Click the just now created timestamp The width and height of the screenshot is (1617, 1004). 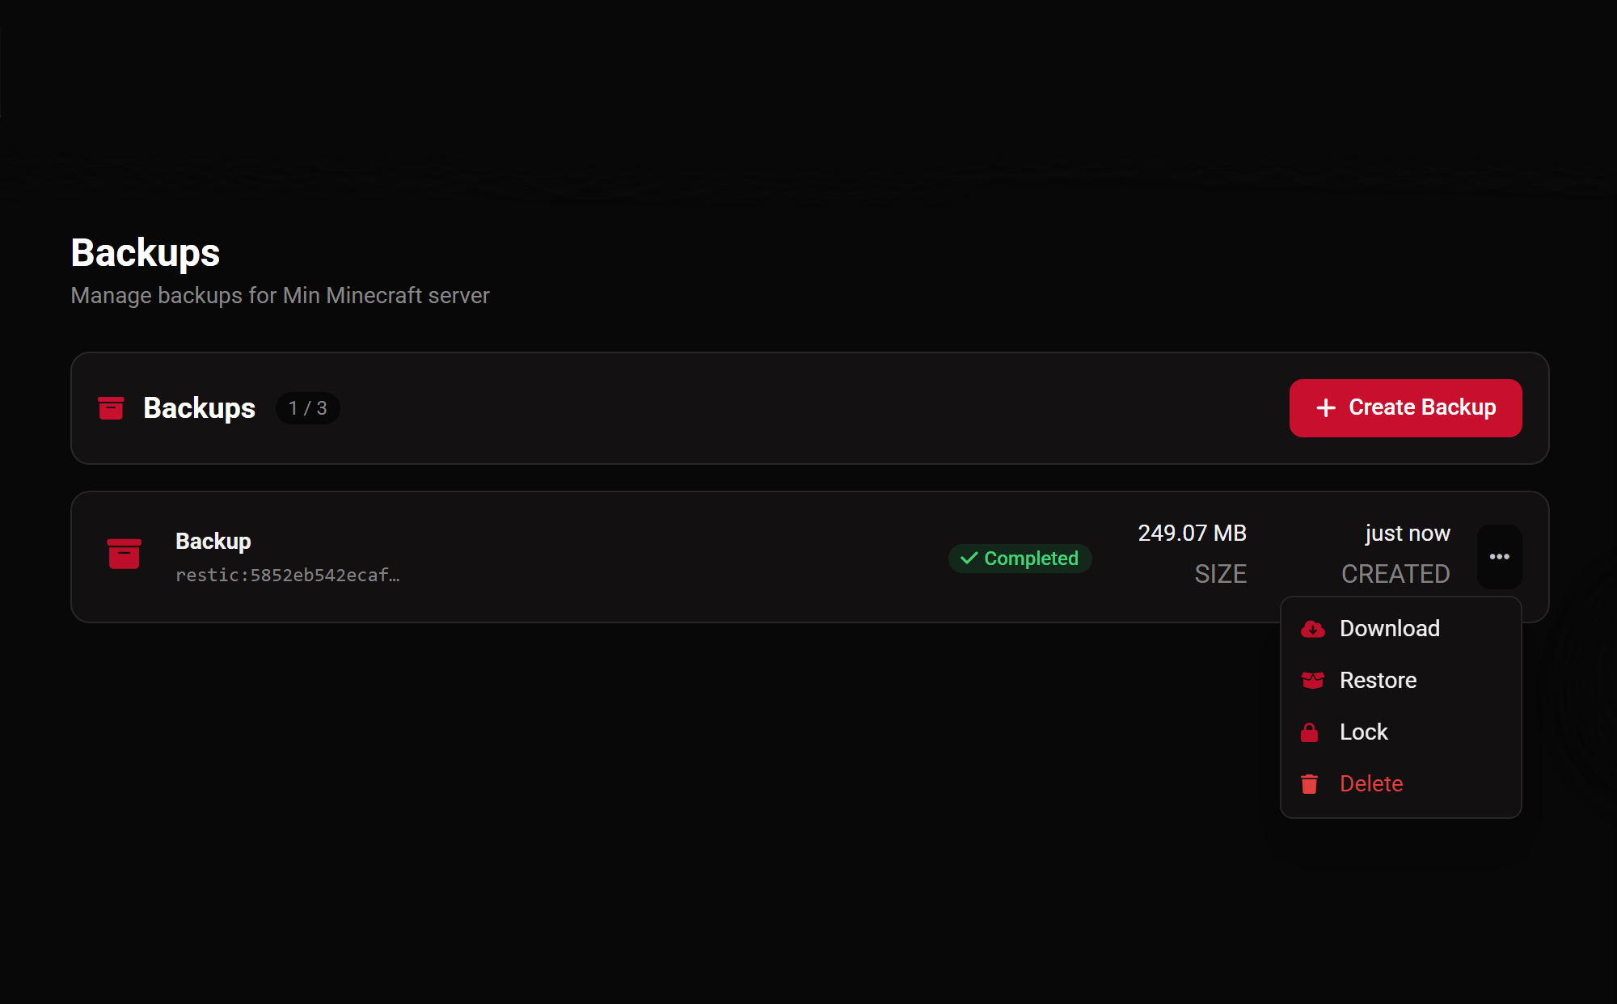click(x=1408, y=534)
